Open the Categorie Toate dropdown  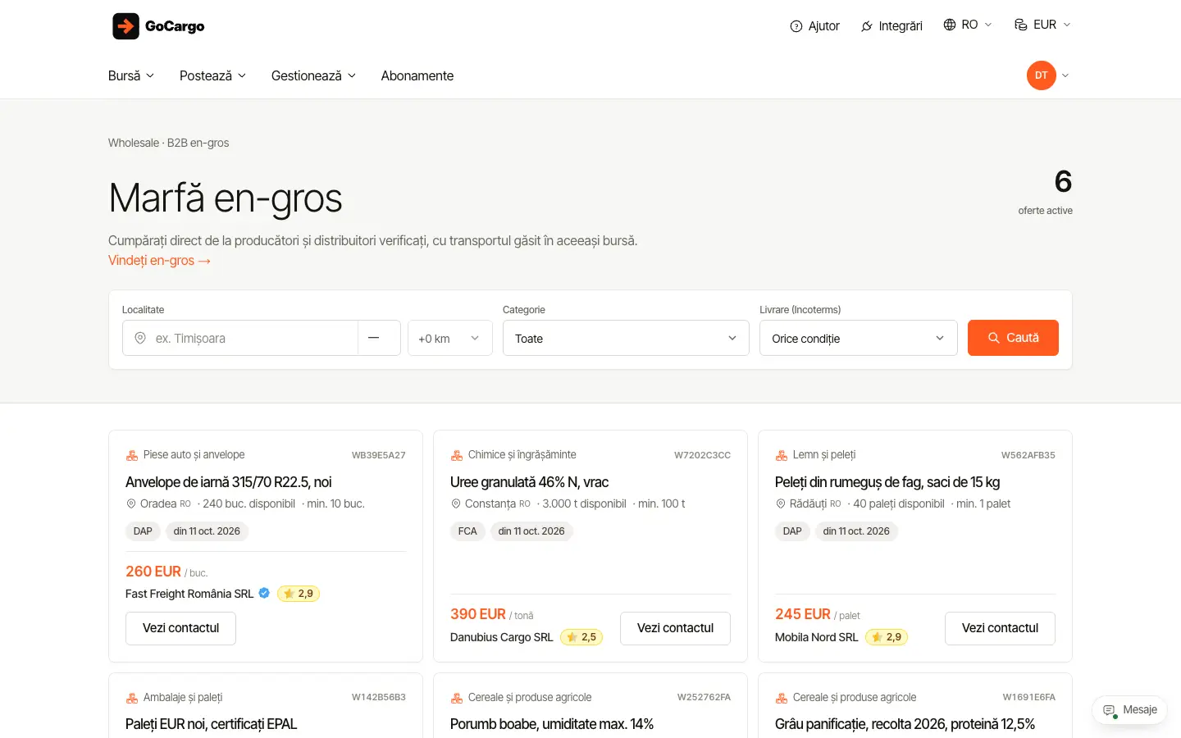tap(626, 338)
